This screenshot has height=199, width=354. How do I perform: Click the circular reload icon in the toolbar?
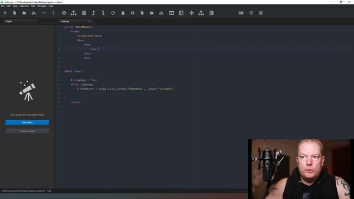(x=113, y=13)
